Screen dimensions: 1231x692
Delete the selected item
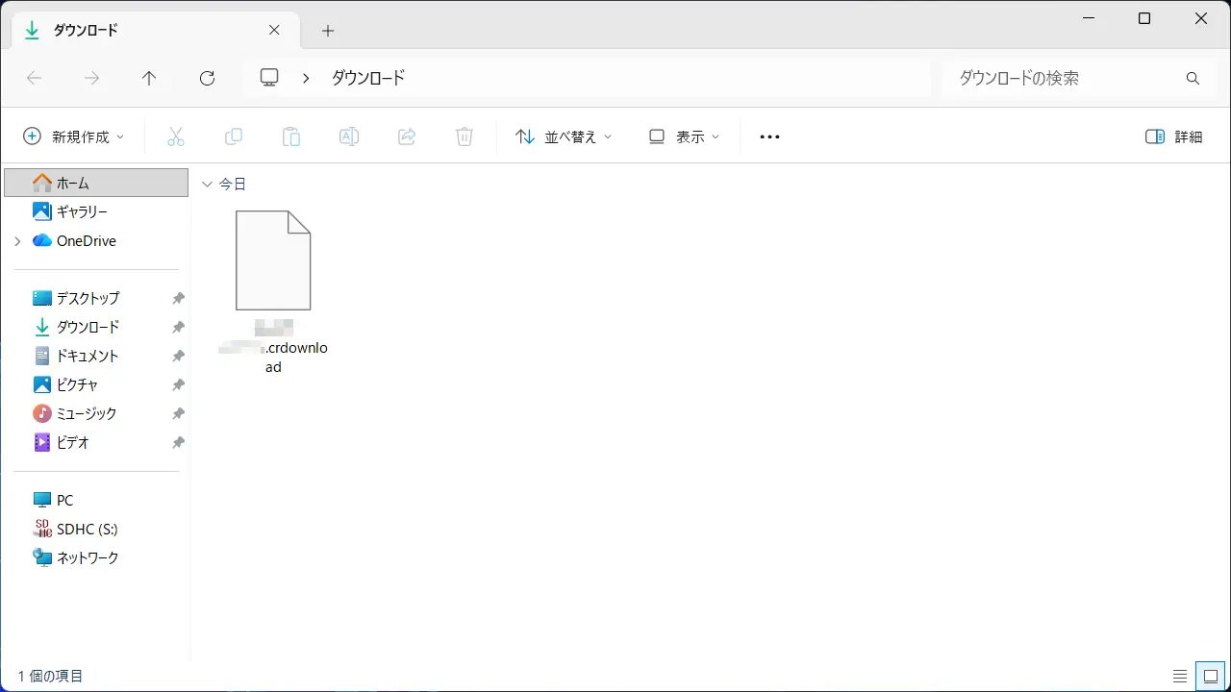[x=465, y=136]
